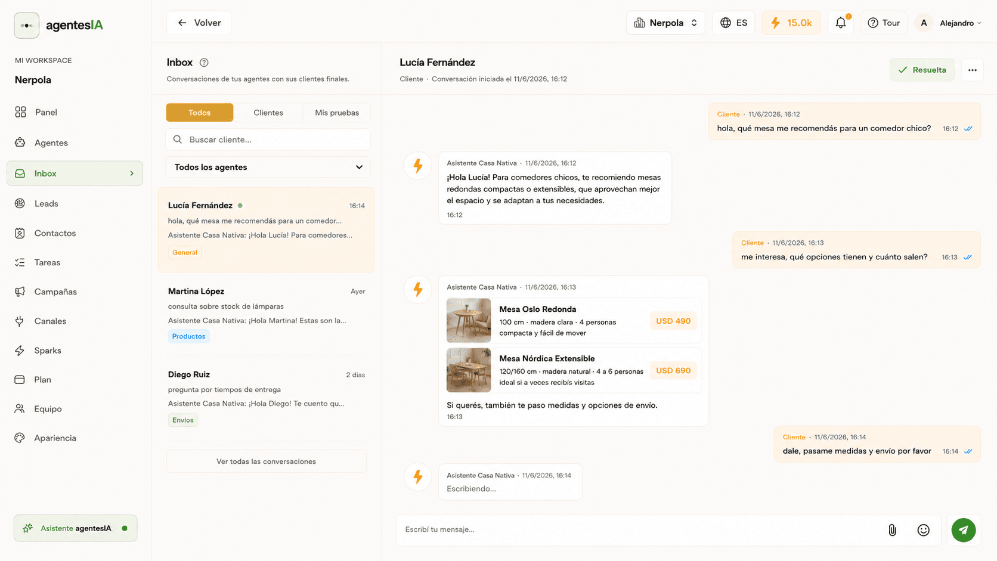Open Mesa Oslo Redonda thumbnail
This screenshot has width=997, height=561.
point(469,321)
